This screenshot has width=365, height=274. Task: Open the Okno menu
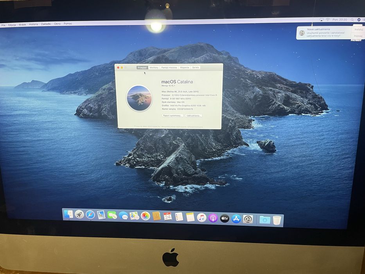coord(57,24)
